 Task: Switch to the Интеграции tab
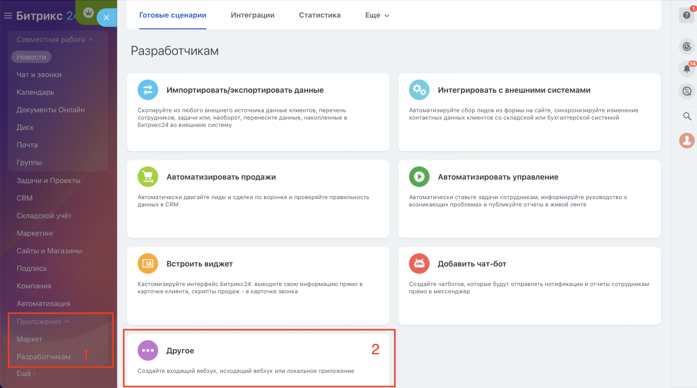pos(252,15)
